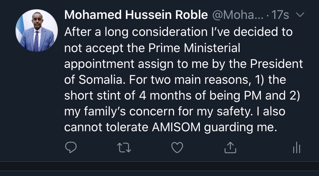Toggle the favorite heart on this tweet
The image size is (319, 176).
click(177, 147)
